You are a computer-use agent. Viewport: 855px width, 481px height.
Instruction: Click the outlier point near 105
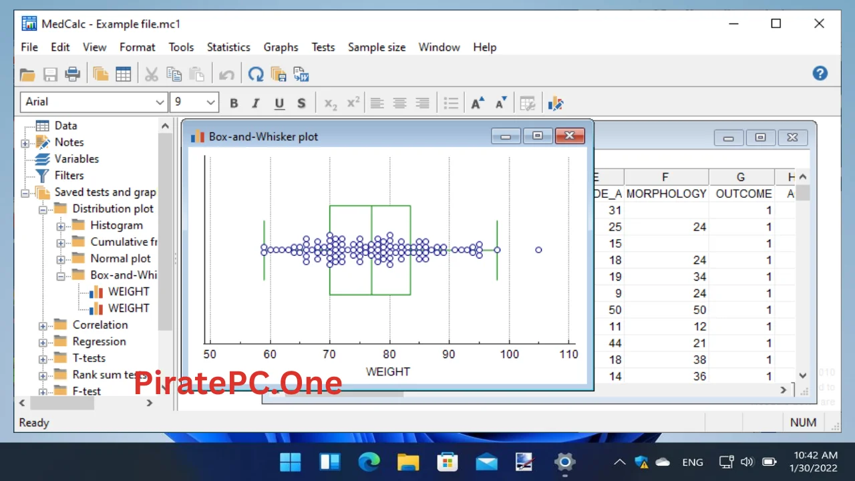tap(538, 250)
